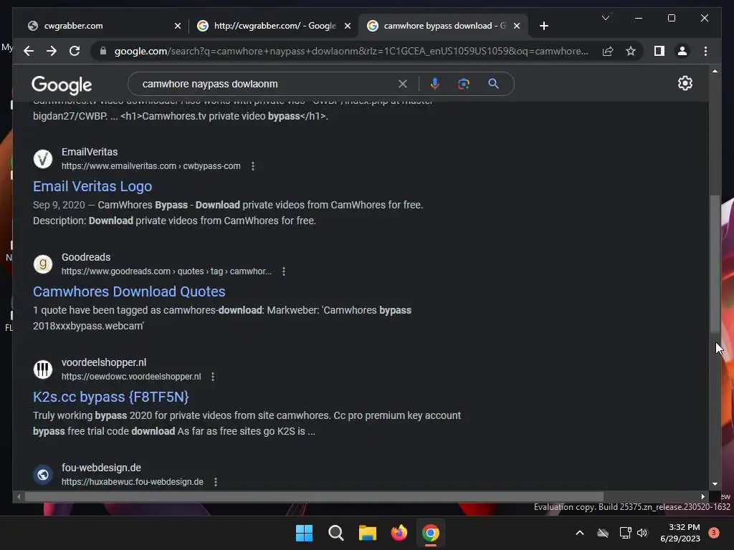Focus the Chrome address bar URL

coord(351,51)
